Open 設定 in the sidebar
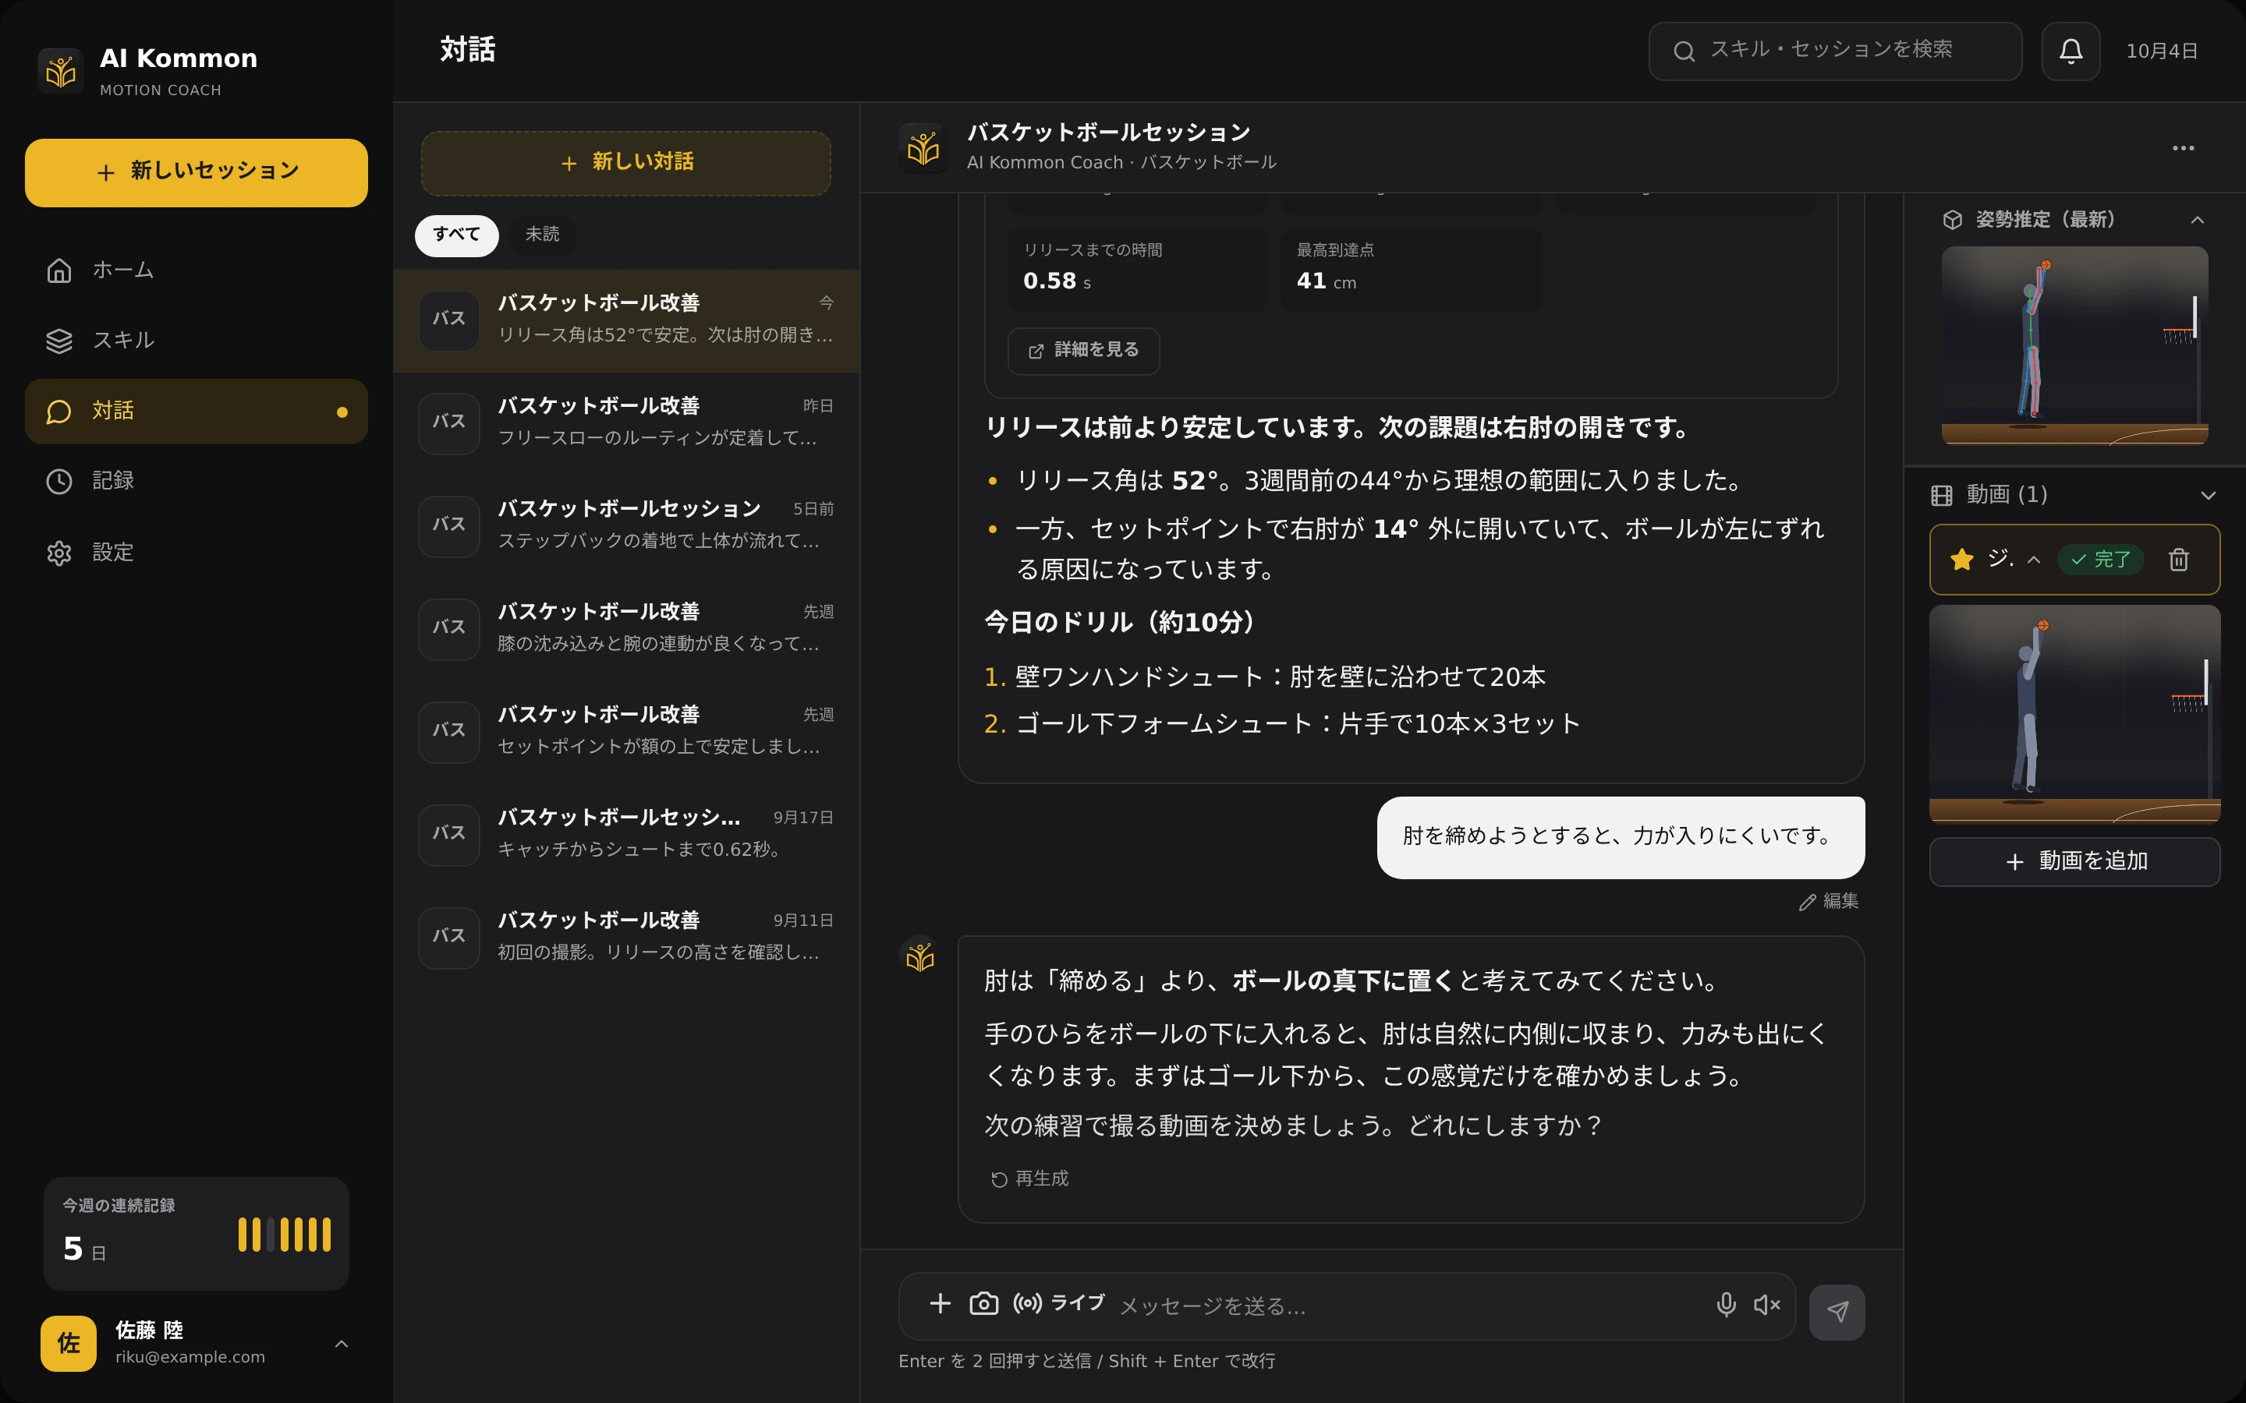The height and width of the screenshot is (1403, 2246). (196, 553)
